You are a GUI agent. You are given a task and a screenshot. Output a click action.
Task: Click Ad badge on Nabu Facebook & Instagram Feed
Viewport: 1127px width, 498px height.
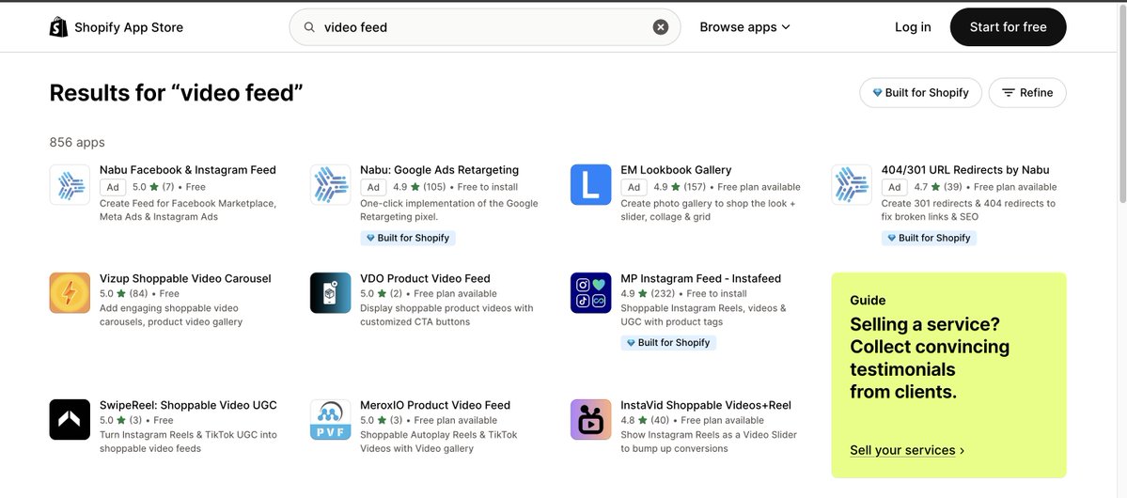(113, 188)
